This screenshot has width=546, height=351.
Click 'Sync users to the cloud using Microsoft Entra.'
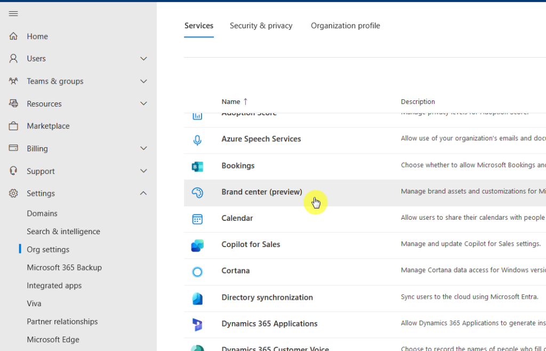pos(469,297)
